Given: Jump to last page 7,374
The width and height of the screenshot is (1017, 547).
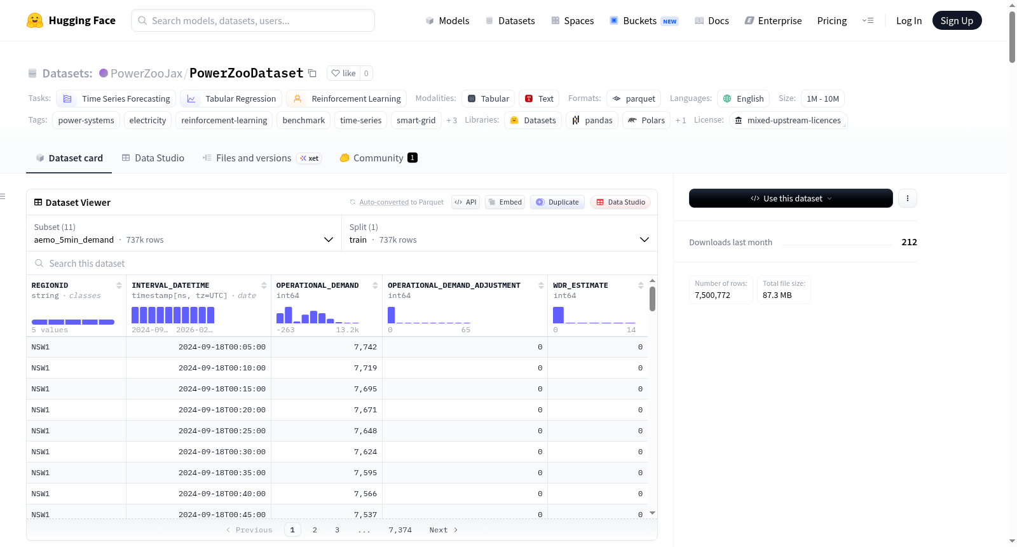Looking at the screenshot, I should 400,530.
